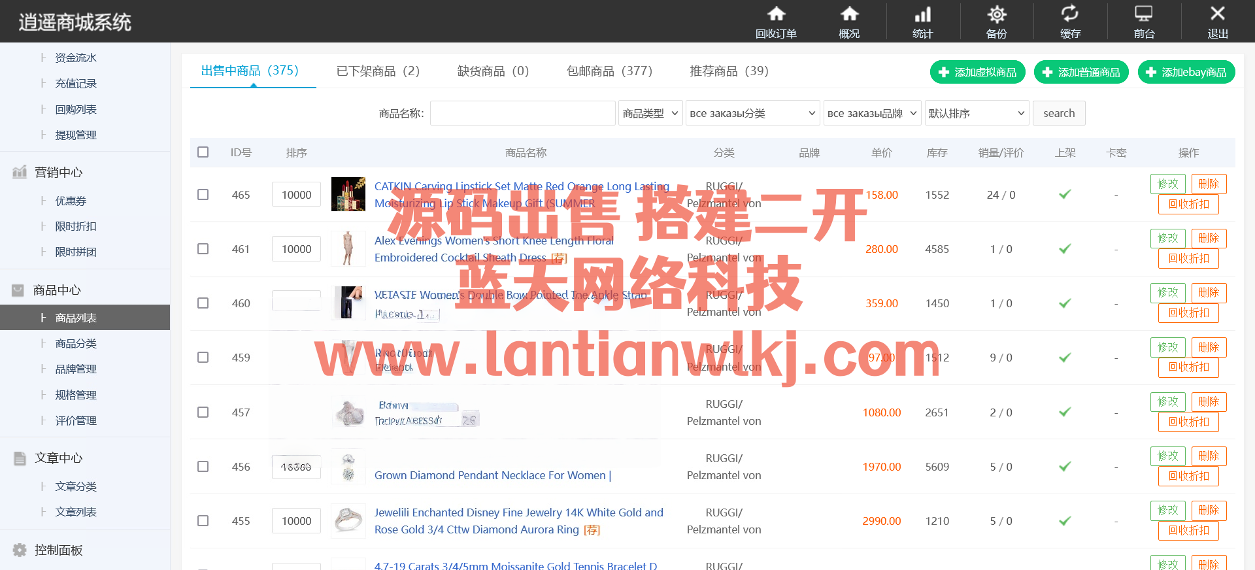Image resolution: width=1255 pixels, height=570 pixels.
Task: Click the 备份 gear icon
Action: pos(996,14)
